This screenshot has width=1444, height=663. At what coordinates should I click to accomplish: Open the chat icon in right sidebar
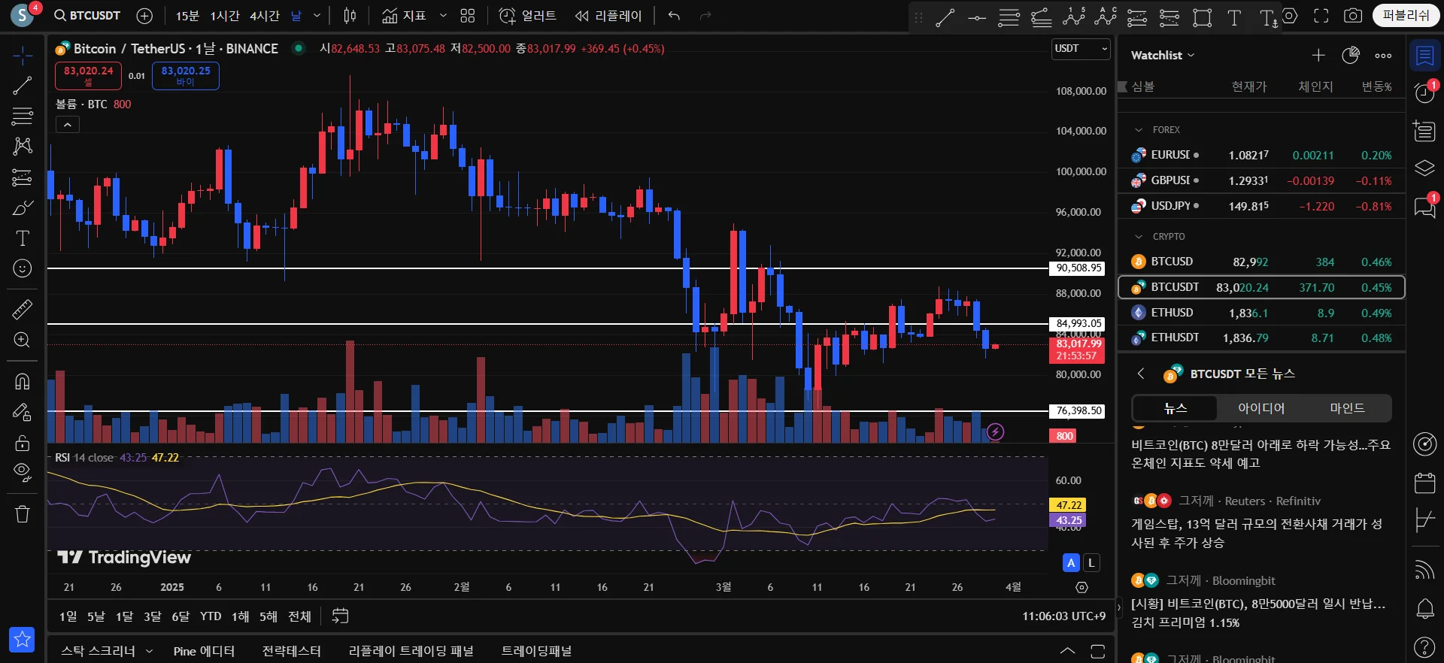pos(1425,206)
